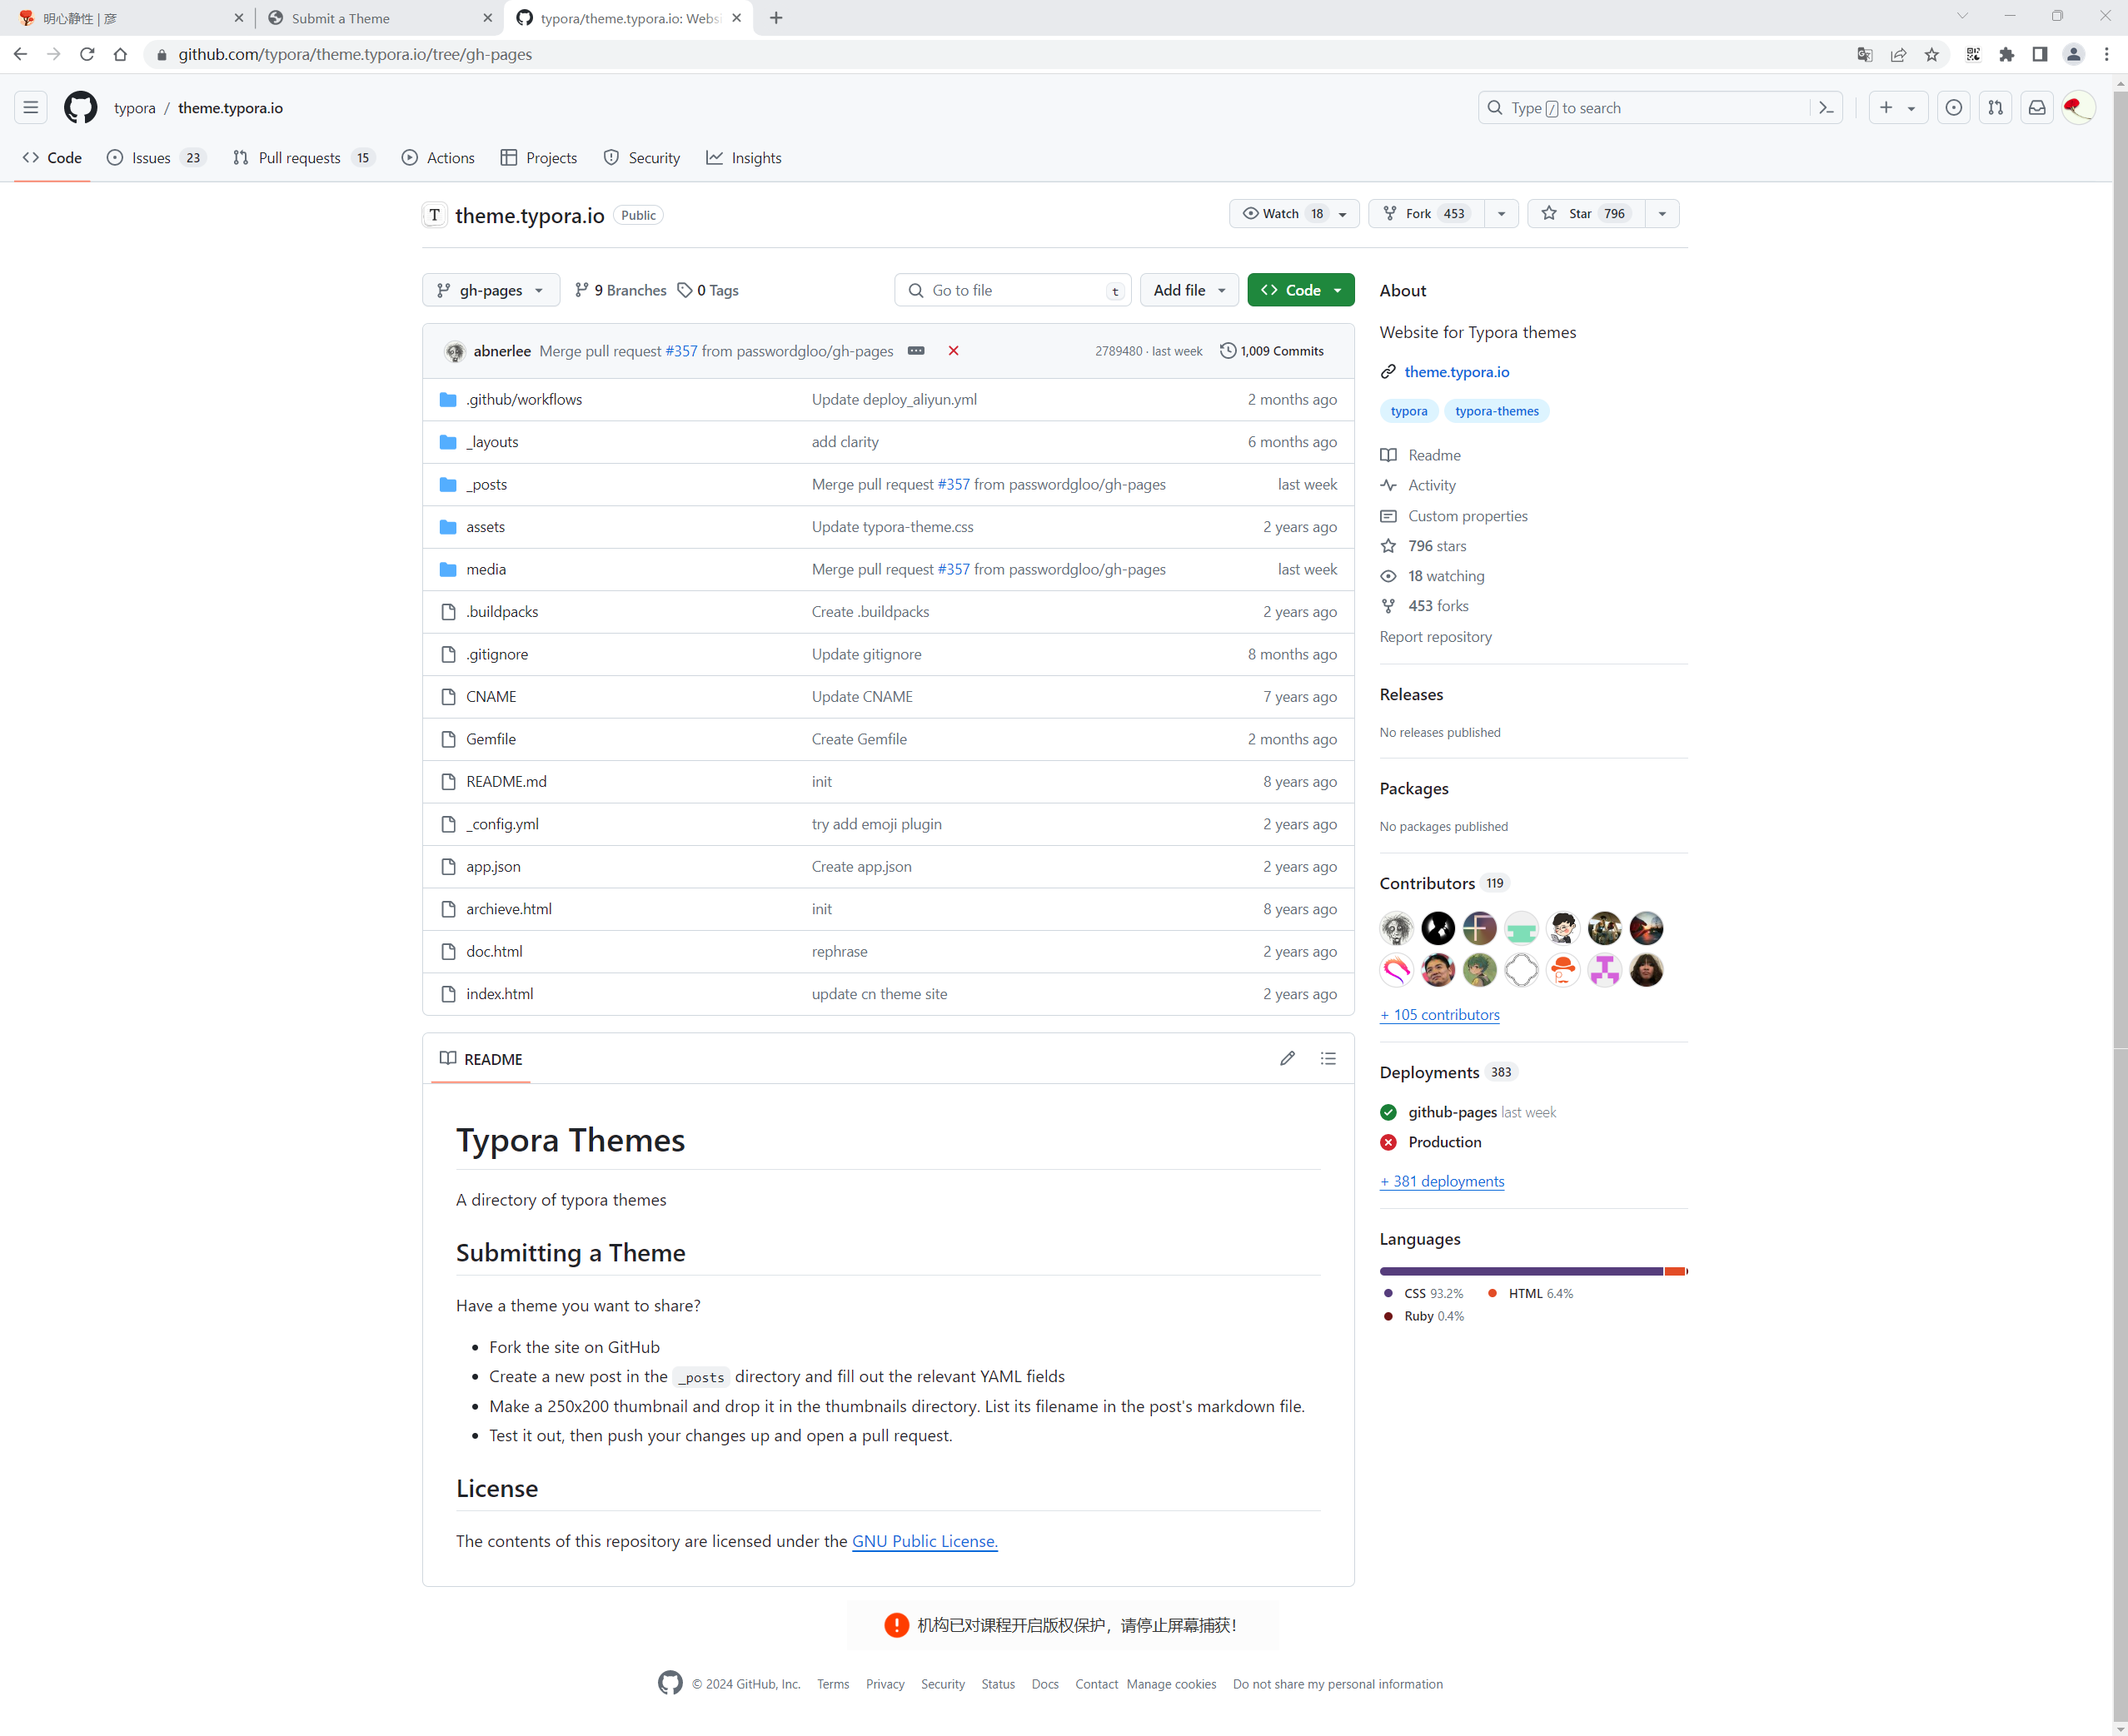The image size is (2128, 1736).
Task: Click the browser address bar URL
Action: (355, 54)
